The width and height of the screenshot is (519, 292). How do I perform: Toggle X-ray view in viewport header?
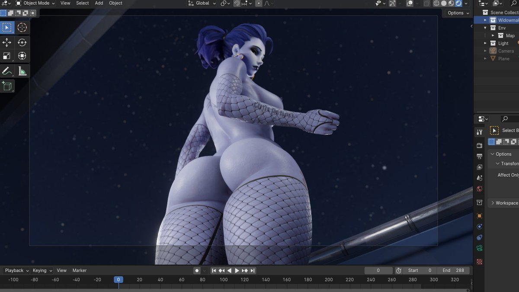point(426,3)
